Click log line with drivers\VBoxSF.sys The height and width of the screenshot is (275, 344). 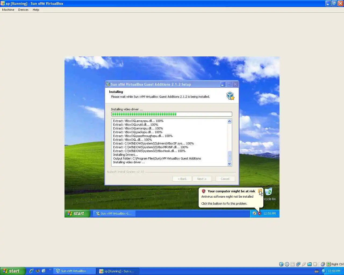click(x=153, y=143)
